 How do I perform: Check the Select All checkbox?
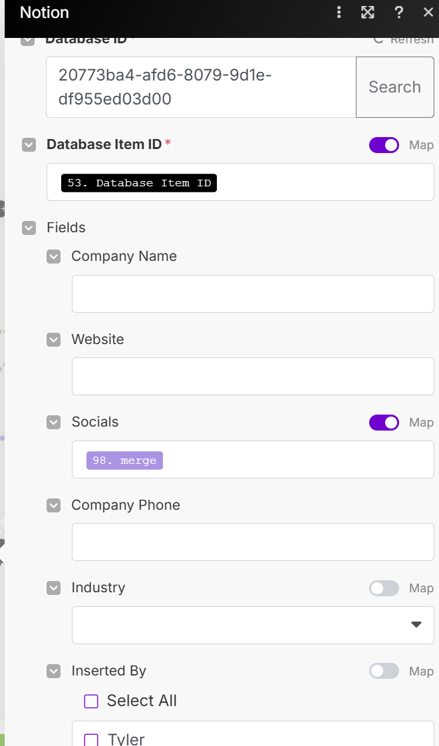coord(91,701)
